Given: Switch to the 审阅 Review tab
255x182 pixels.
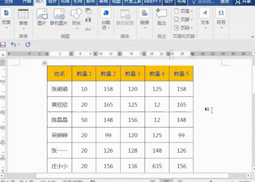Looking at the screenshot, I should pyautogui.click(x=104, y=2).
